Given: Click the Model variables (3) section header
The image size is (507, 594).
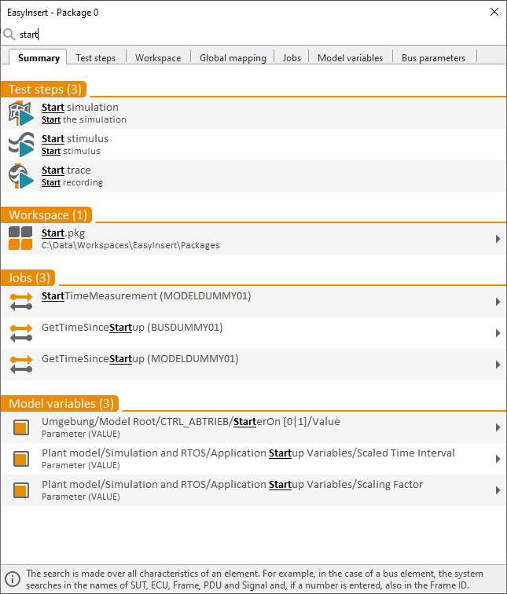Looking at the screenshot, I should pos(60,403).
